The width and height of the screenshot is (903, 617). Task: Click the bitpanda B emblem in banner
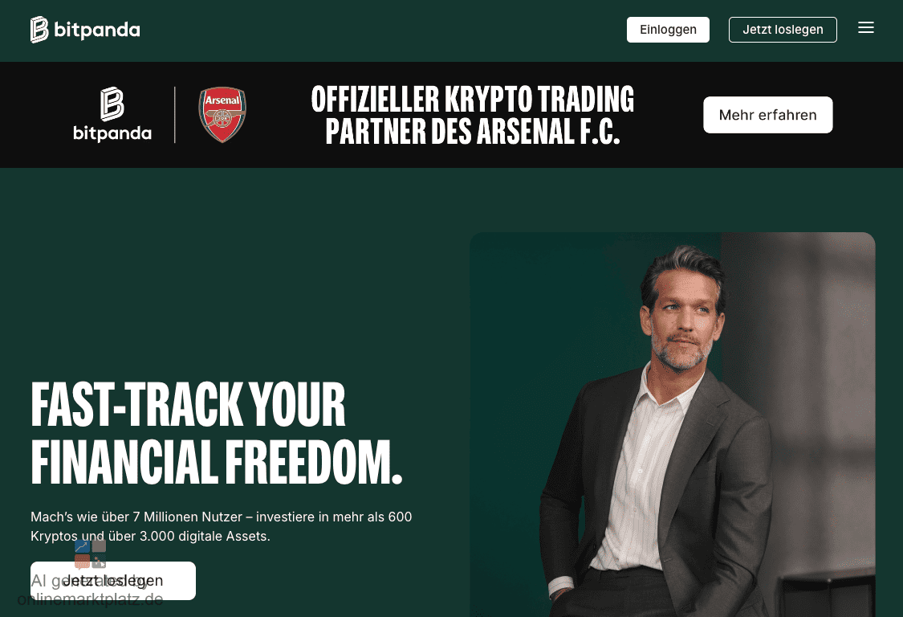click(112, 104)
